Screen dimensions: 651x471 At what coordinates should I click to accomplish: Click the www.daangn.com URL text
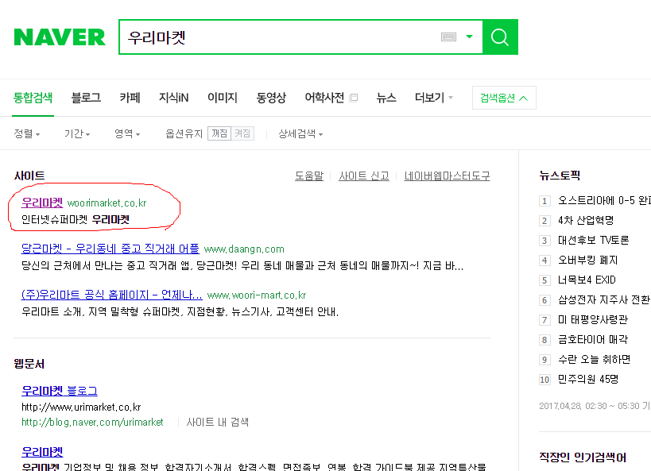tap(244, 249)
